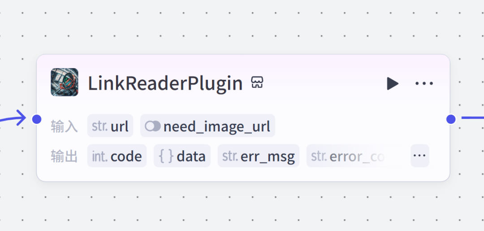This screenshot has height=231, width=484.
Task: Click the 输入 input row label
Action: [x=64, y=126]
